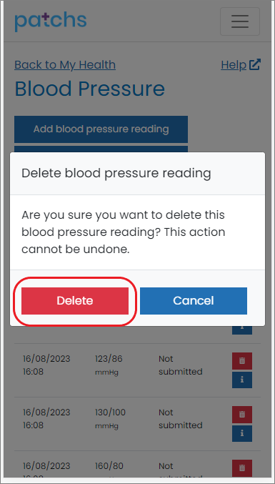This screenshot has height=484, width=275.
Task: Dismiss the dialog with Cancel
Action: click(x=194, y=301)
